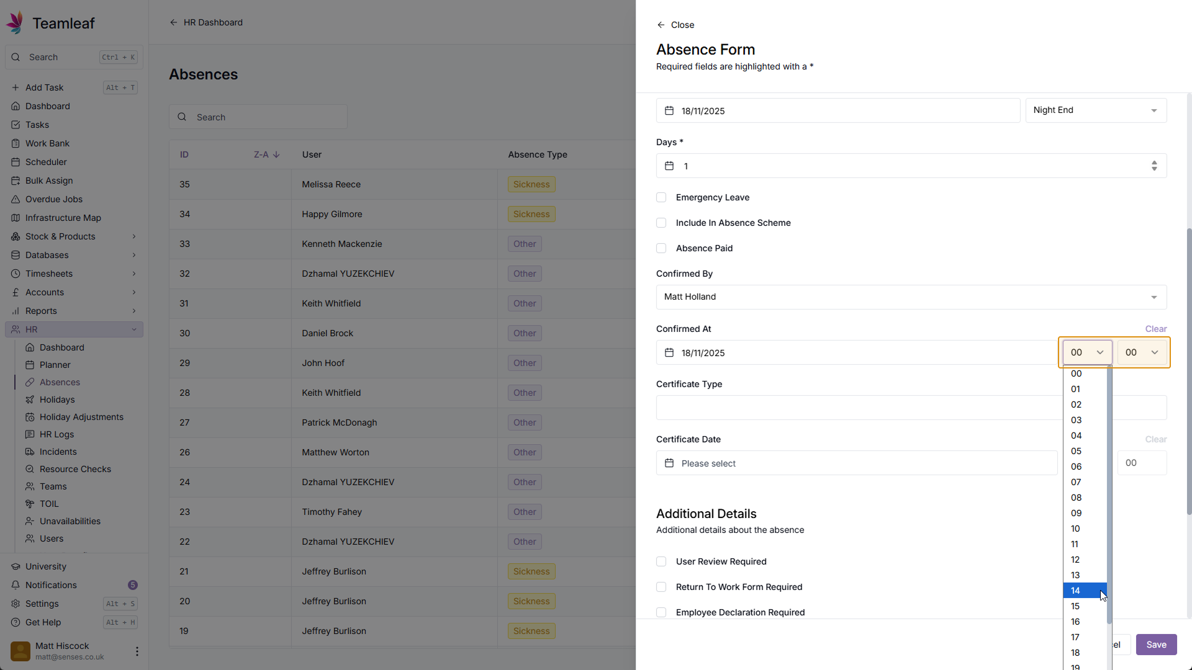
Task: Click the Notifications bell icon
Action: coord(16,585)
